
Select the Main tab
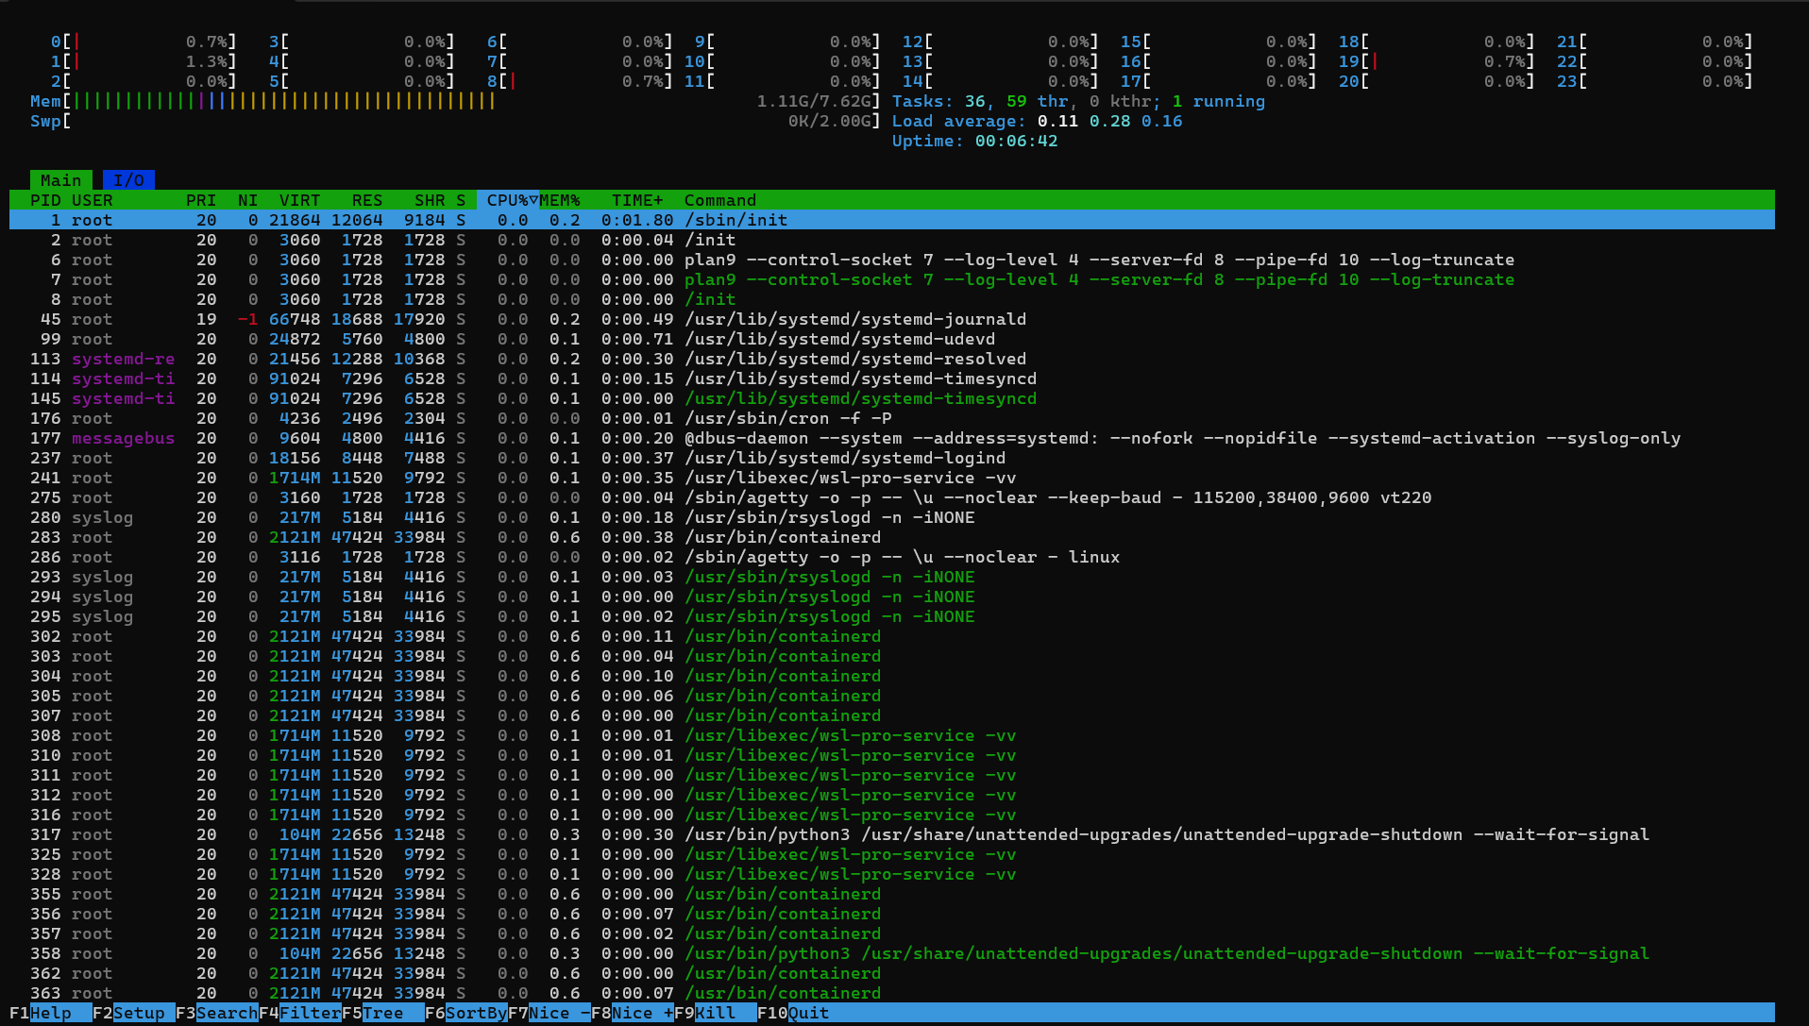pos(60,180)
